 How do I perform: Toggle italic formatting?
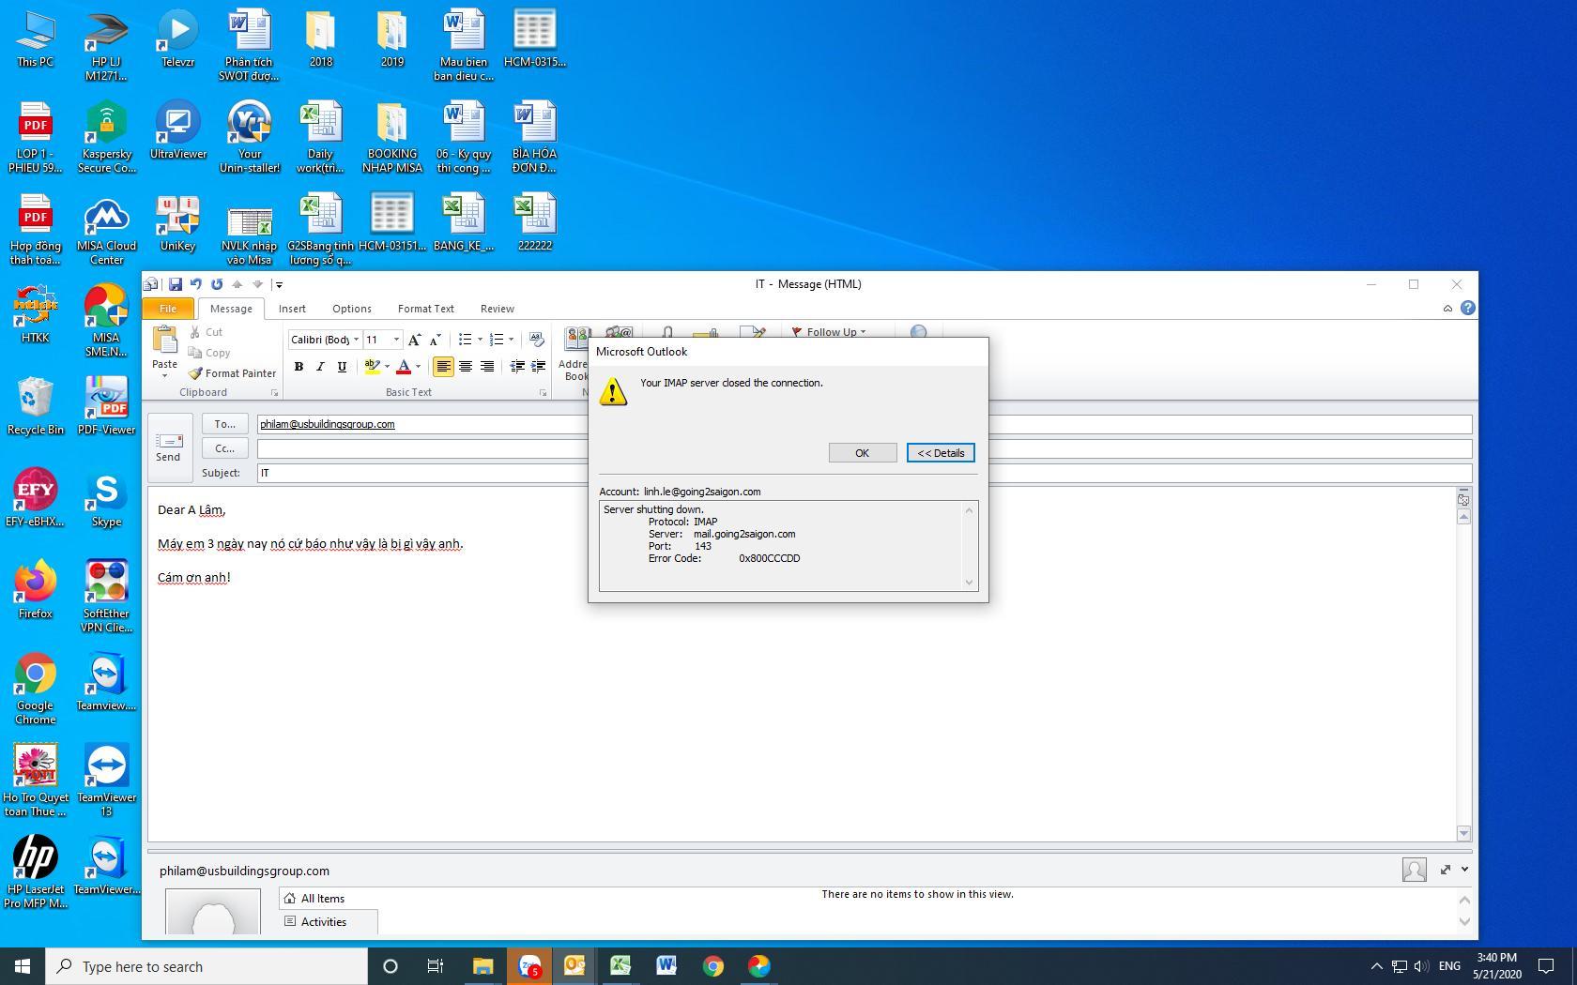[320, 367]
